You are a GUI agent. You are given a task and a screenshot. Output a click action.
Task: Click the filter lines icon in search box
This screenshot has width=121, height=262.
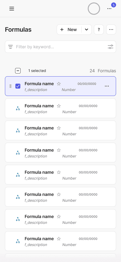pyautogui.click(x=10, y=47)
